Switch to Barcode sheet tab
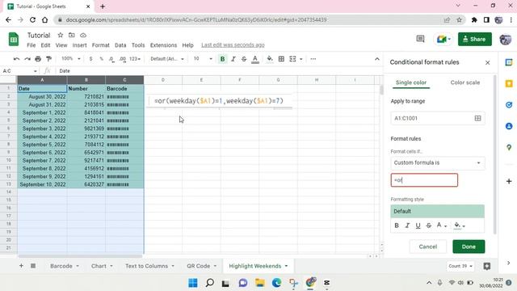Image resolution: width=517 pixels, height=291 pixels. (61, 266)
